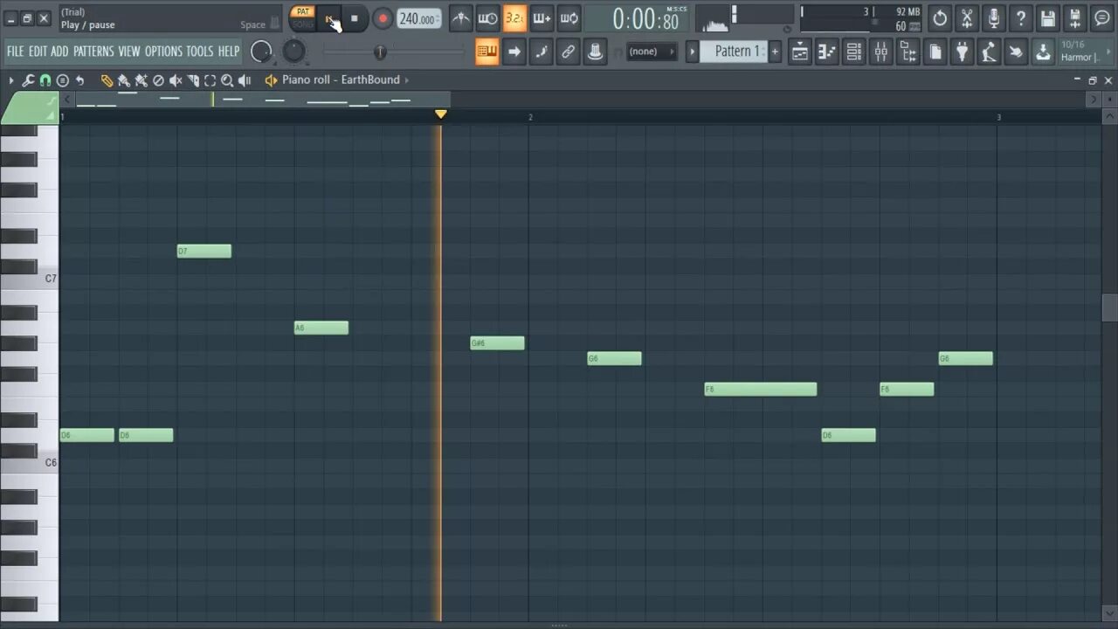Image resolution: width=1118 pixels, height=629 pixels.
Task: Toggle wait for input before playing
Action: (x=487, y=17)
